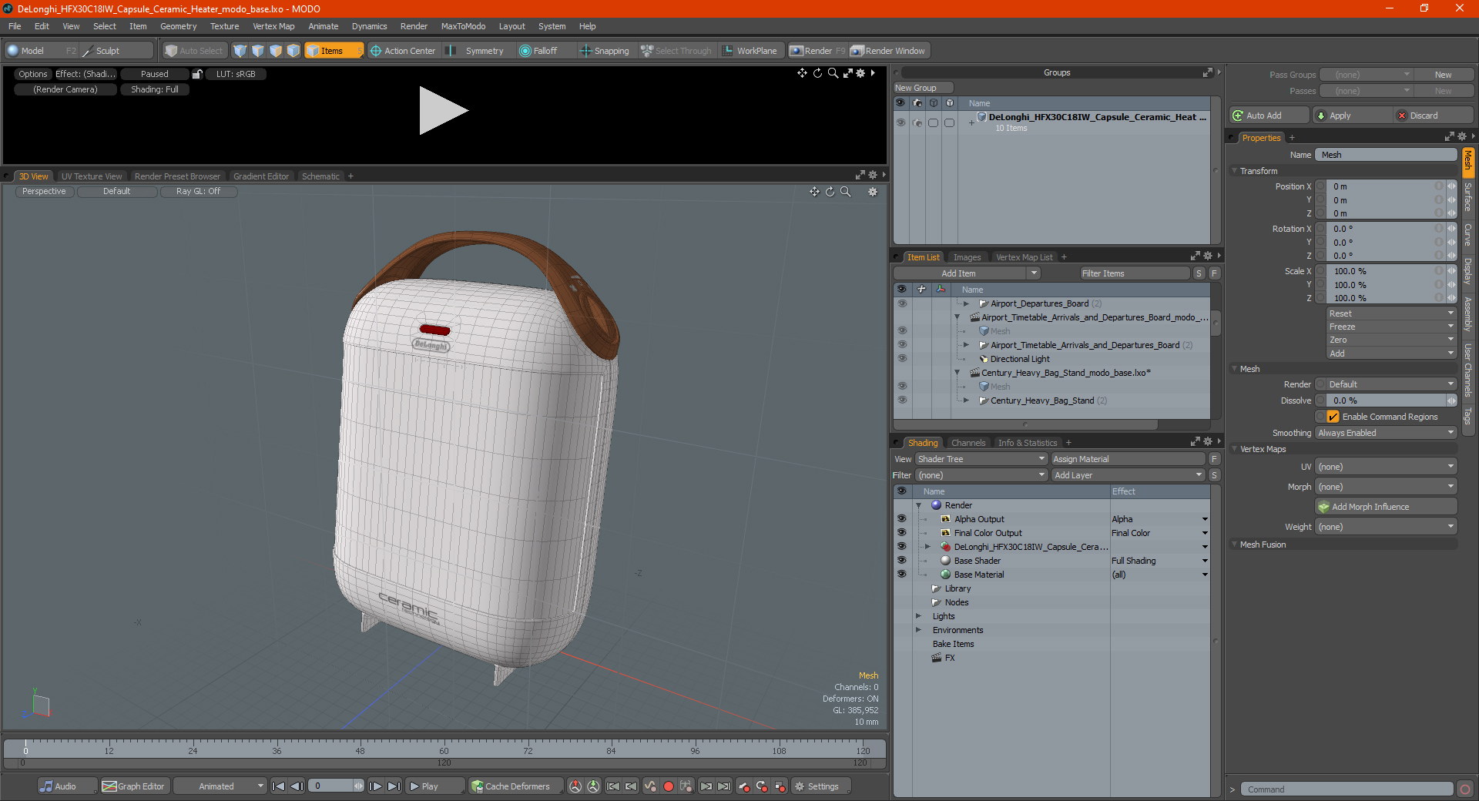Start preview render play arrow
1479x801 pixels.
pos(443,111)
